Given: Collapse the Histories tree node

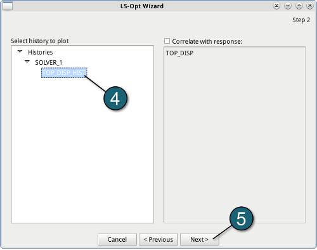Looking at the screenshot, I should (20, 51).
